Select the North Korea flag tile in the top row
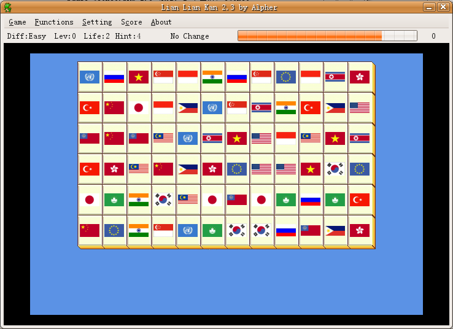This screenshot has width=453, height=329. tap(335, 77)
